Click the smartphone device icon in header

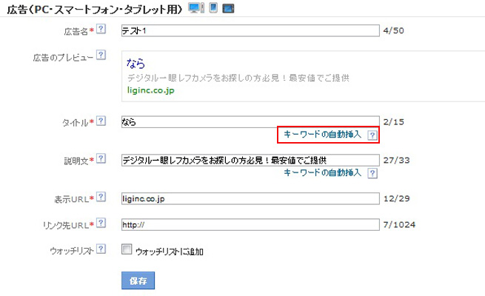(213, 7)
